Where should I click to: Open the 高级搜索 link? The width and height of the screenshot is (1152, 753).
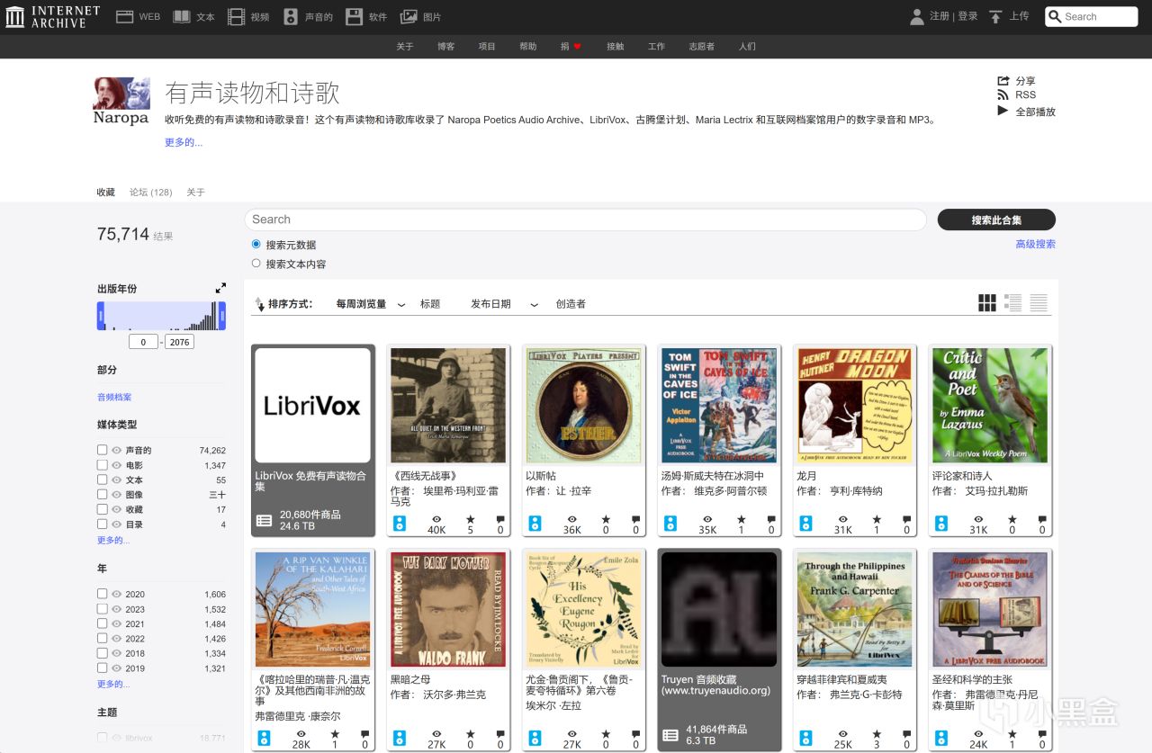(x=1035, y=244)
